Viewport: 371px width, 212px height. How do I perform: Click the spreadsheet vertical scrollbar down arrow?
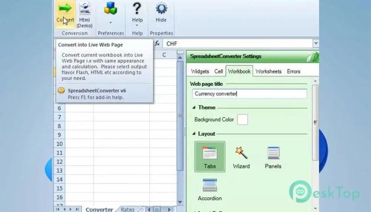180,202
